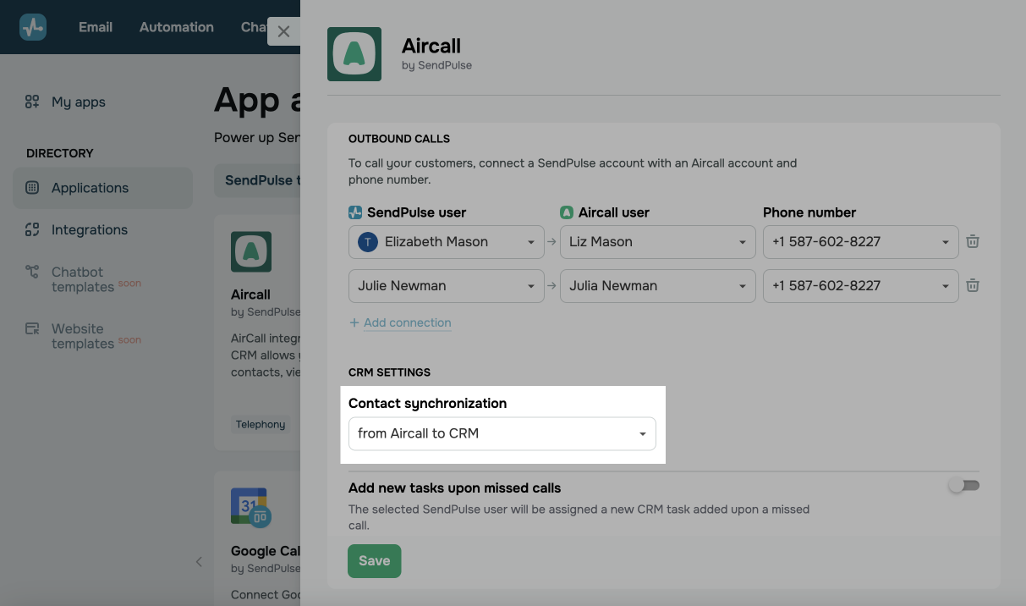Screen dimensions: 1026x606
Task: Open the Julia Newman Aircall user dropdown
Action: point(658,286)
